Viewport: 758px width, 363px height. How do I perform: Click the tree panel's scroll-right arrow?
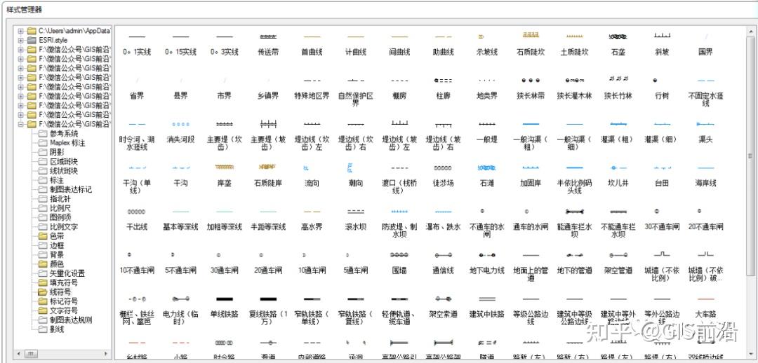(x=107, y=354)
